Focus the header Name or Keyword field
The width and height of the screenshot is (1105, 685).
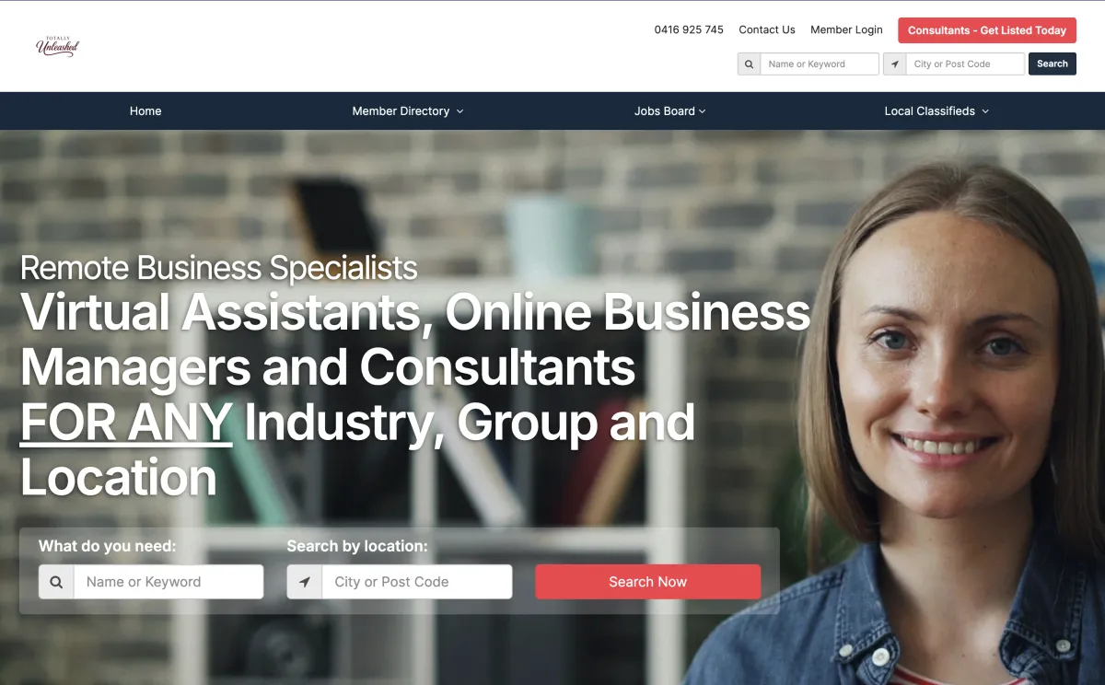pos(820,64)
